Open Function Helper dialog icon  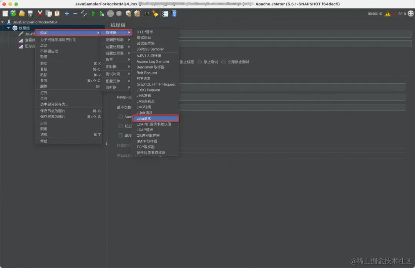pos(165,13)
